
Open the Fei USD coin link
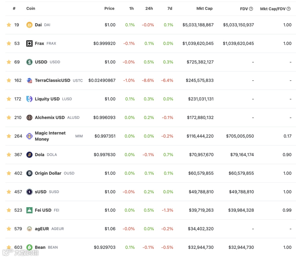[x=43, y=210]
